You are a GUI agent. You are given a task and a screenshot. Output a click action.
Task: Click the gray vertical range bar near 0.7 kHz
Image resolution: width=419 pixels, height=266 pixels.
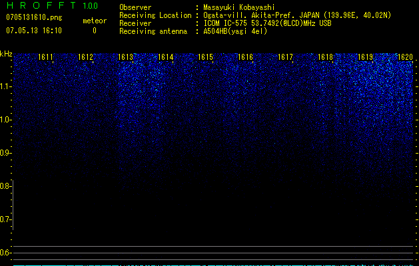13,205
